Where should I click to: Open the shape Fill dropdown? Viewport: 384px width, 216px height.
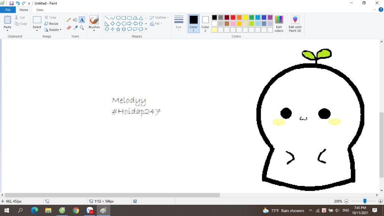tap(156, 24)
